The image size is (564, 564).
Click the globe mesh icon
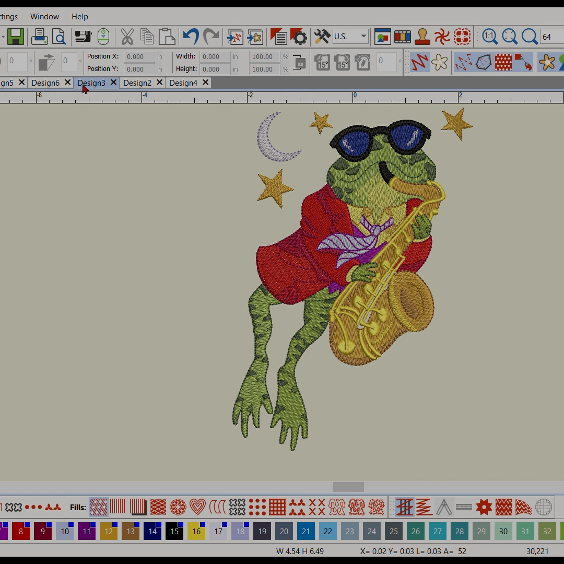[544, 507]
